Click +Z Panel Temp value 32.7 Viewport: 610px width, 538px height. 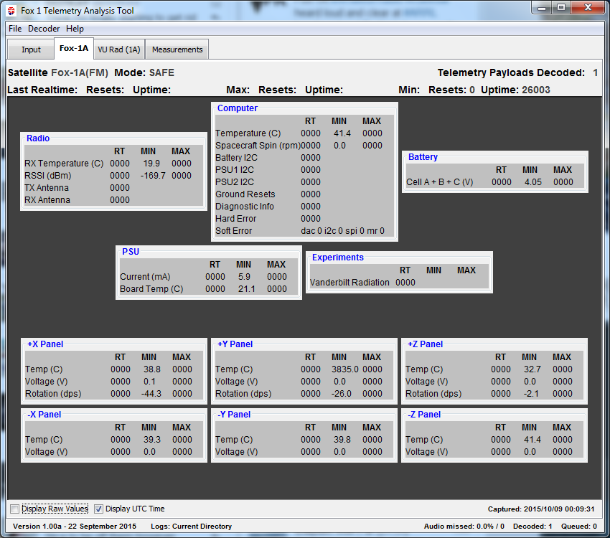coord(532,369)
